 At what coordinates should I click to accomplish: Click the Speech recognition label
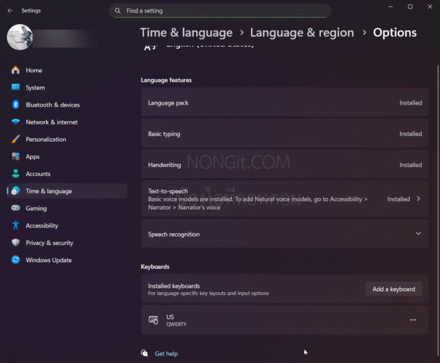coord(174,234)
